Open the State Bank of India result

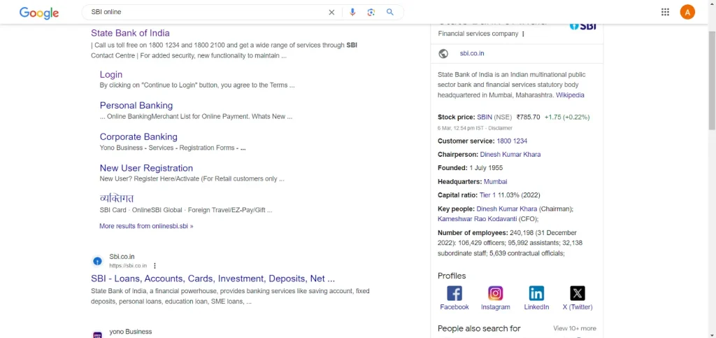(x=130, y=33)
